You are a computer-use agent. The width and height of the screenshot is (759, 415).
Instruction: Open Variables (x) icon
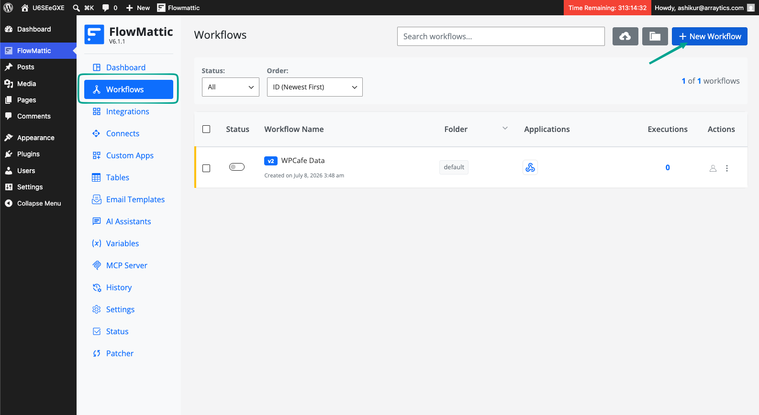[x=97, y=243]
